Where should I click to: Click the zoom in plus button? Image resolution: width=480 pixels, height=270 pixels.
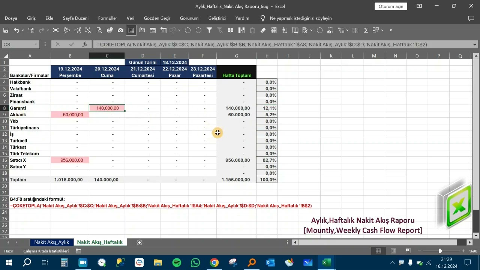click(463, 251)
